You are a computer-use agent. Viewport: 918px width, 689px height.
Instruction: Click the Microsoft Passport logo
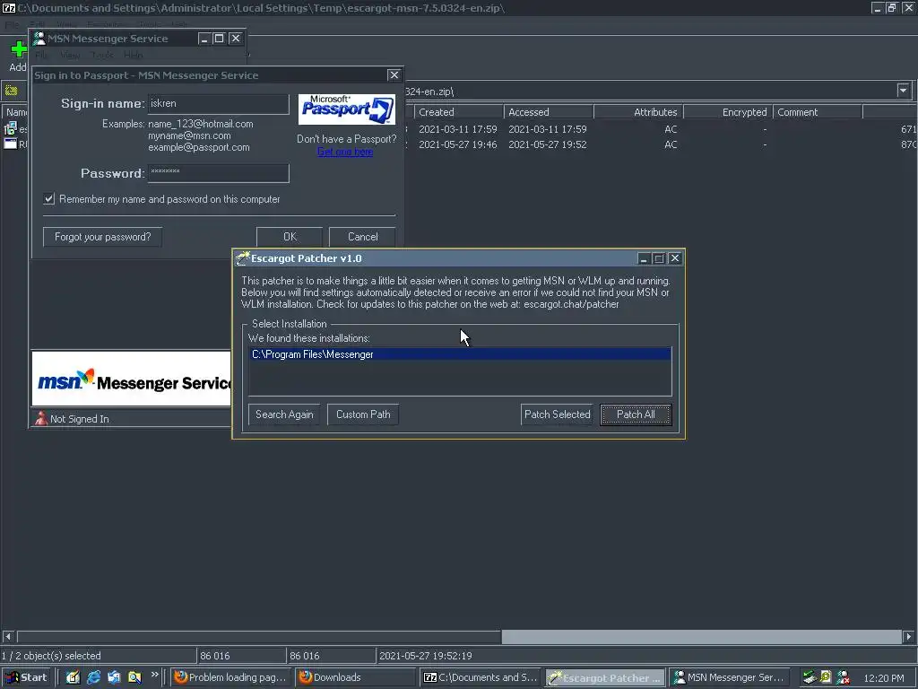[347, 109]
